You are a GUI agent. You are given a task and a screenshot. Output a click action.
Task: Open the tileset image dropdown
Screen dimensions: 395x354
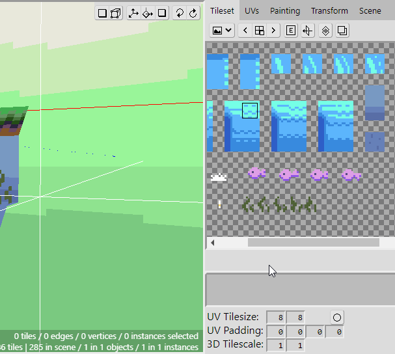tap(223, 31)
